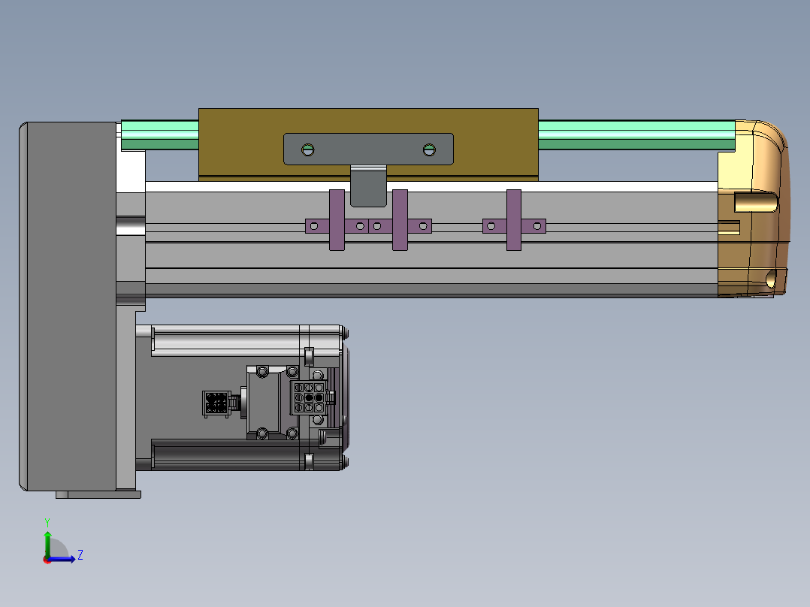Select the purple sensor bracket nearest the end cap
Screen dimensions: 810x607
pos(514,221)
